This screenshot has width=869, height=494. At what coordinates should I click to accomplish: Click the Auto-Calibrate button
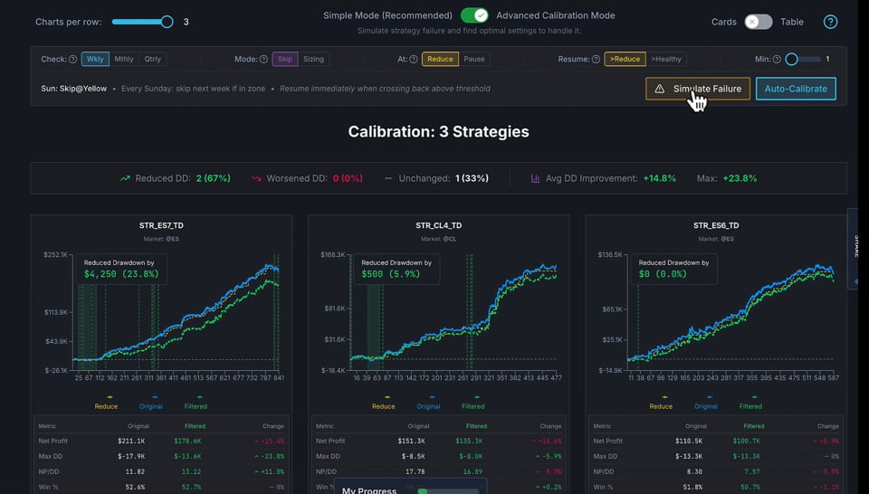[796, 89]
